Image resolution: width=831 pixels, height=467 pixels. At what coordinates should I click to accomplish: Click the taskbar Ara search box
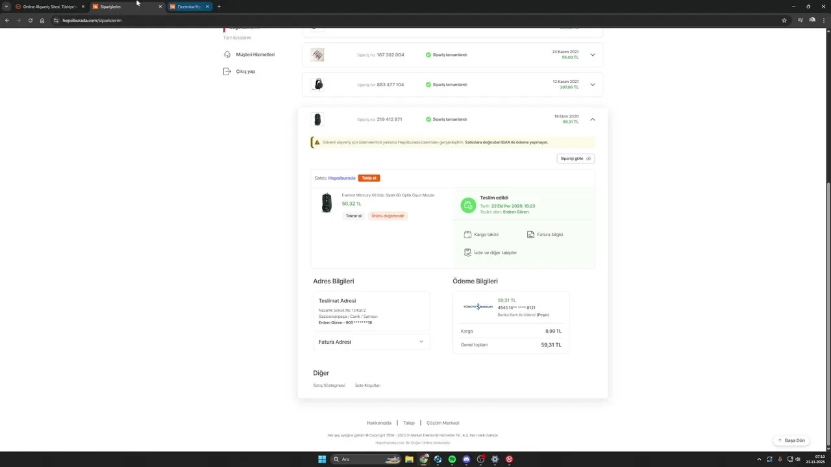(x=366, y=459)
